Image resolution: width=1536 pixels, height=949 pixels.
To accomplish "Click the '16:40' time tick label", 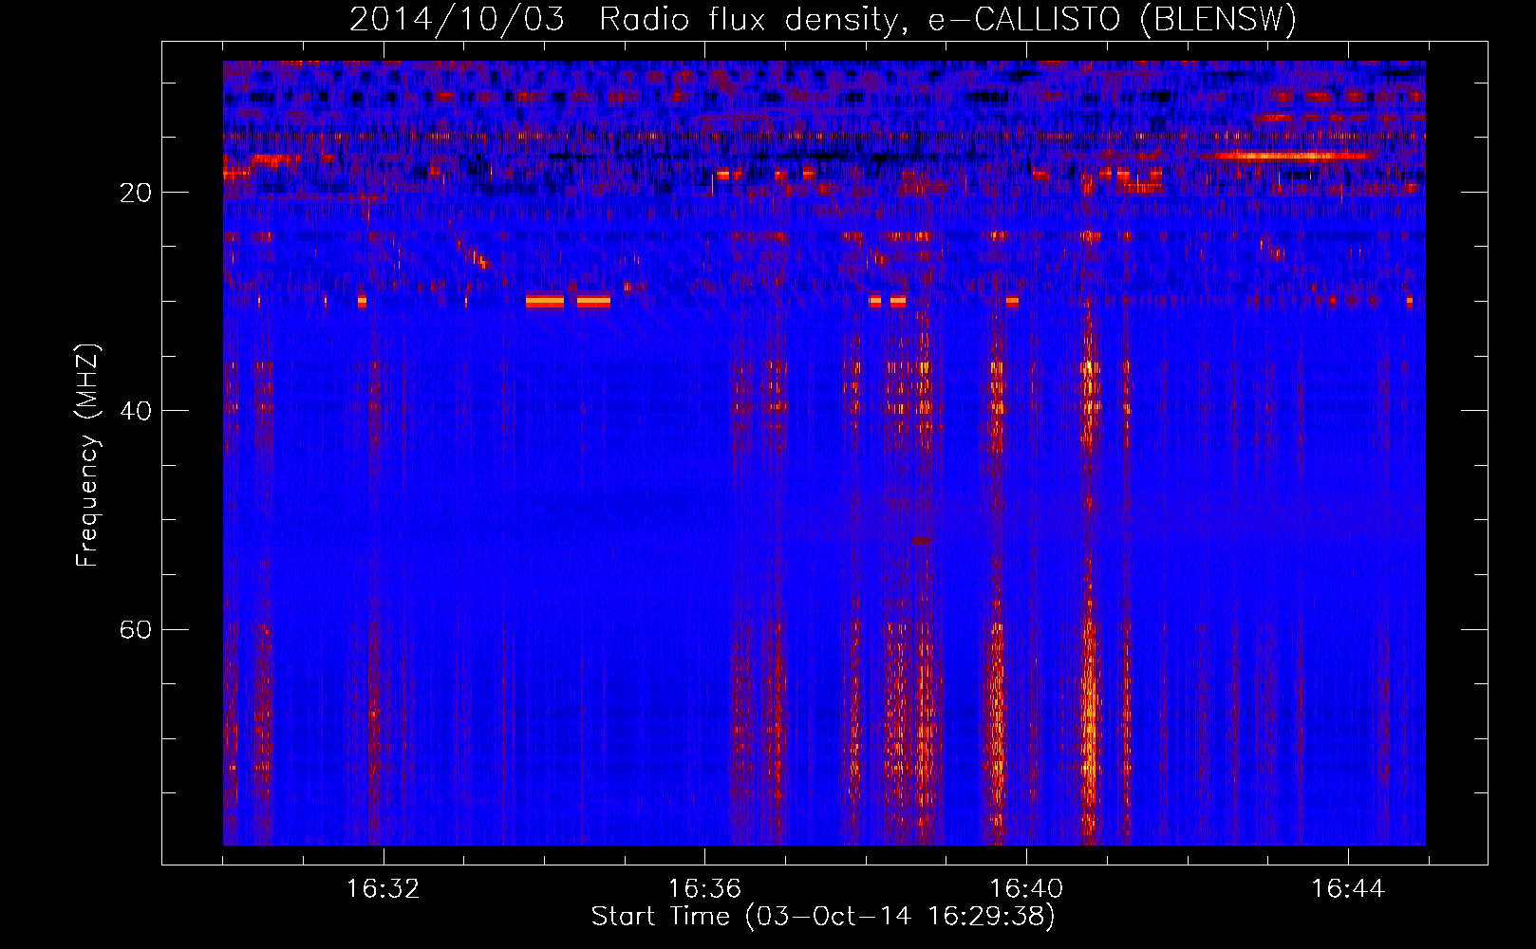I will (x=1026, y=889).
